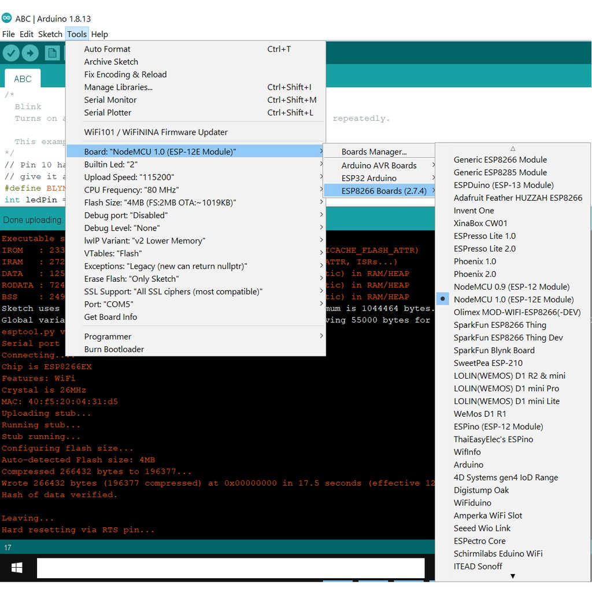This screenshot has height=592, width=592.
Task: Expand the ESP32 Arduino submenu
Action: click(x=369, y=178)
